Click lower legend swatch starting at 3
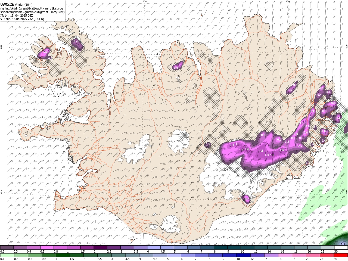This screenshot has width=348, height=261. (118, 255)
